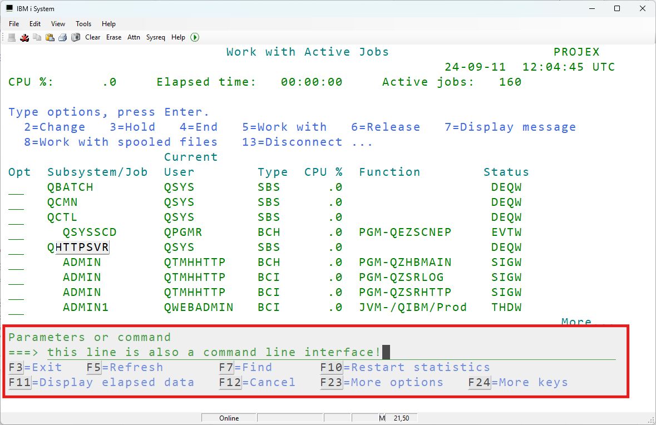Click the Elapsed time value 00:00:00
This screenshot has height=425, width=656.
312,82
